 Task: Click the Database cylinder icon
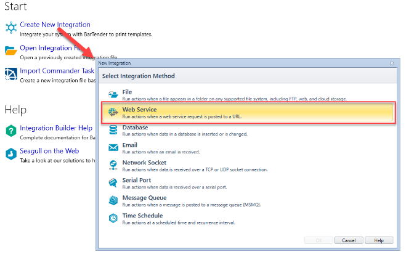[x=113, y=130]
